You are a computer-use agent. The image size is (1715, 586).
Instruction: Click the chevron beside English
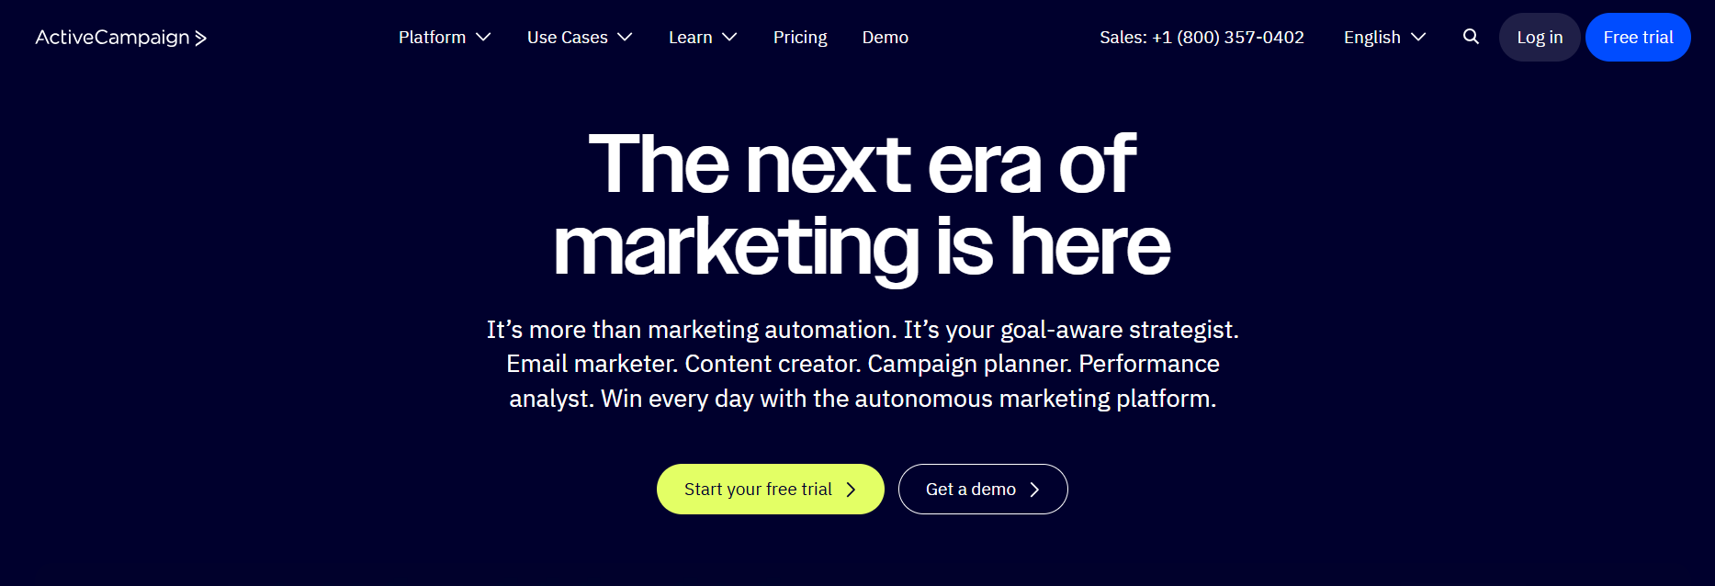[x=1417, y=38]
